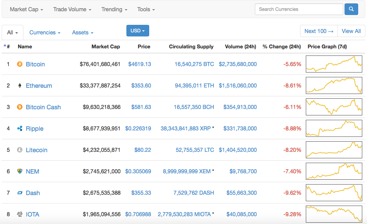Viewport: 367px width, 224px height.
Task: Click Ripple supply 38,343,841,883 XRP
Action: [x=186, y=129]
